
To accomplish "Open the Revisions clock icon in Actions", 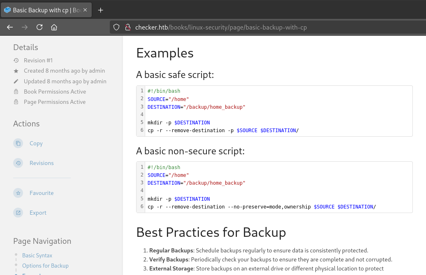I will pyautogui.click(x=18, y=163).
